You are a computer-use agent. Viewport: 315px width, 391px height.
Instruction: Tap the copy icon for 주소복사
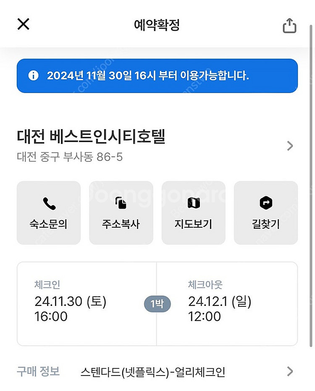(x=121, y=203)
